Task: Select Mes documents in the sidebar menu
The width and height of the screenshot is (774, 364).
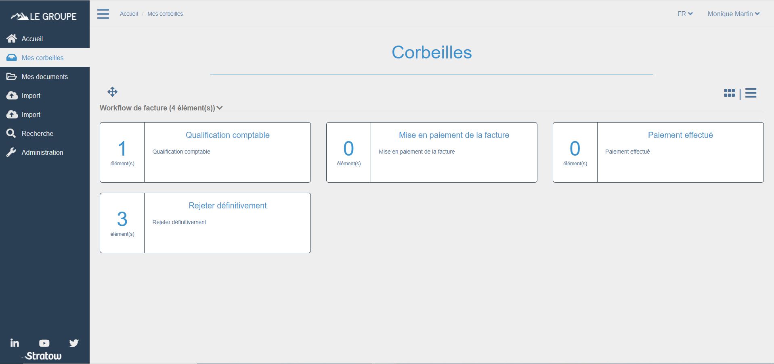Action: pyautogui.click(x=45, y=76)
